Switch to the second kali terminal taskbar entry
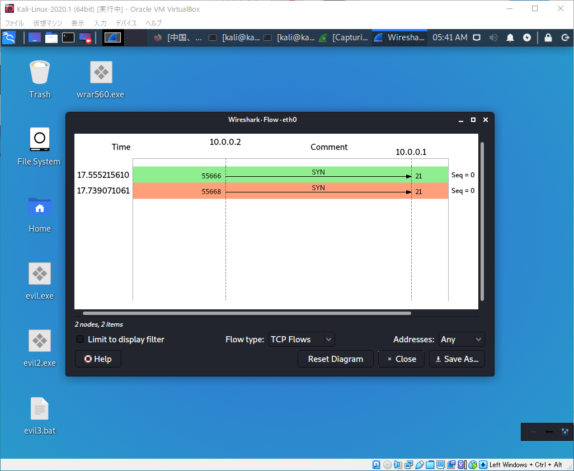Viewport: 574px width, 471px height. tap(289, 37)
